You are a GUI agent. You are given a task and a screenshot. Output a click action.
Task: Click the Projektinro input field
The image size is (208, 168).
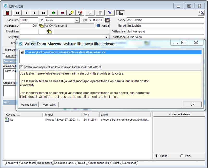point(29,31)
